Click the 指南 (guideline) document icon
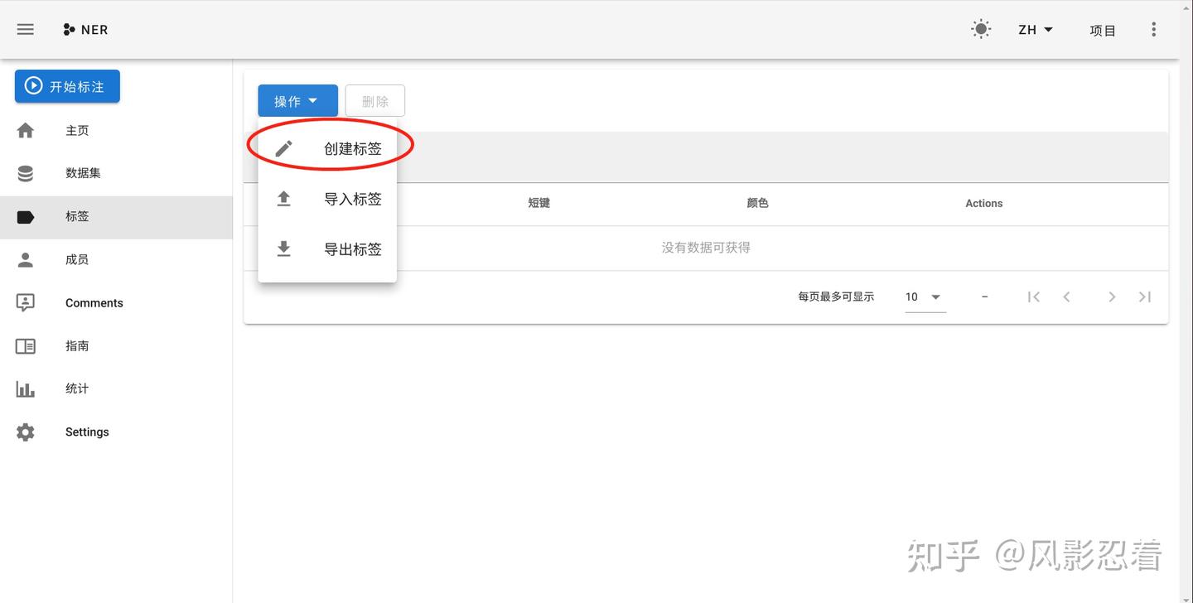 click(25, 345)
